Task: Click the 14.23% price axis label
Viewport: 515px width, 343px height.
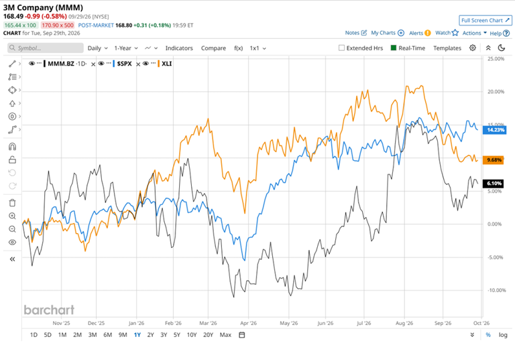Action: (x=494, y=130)
